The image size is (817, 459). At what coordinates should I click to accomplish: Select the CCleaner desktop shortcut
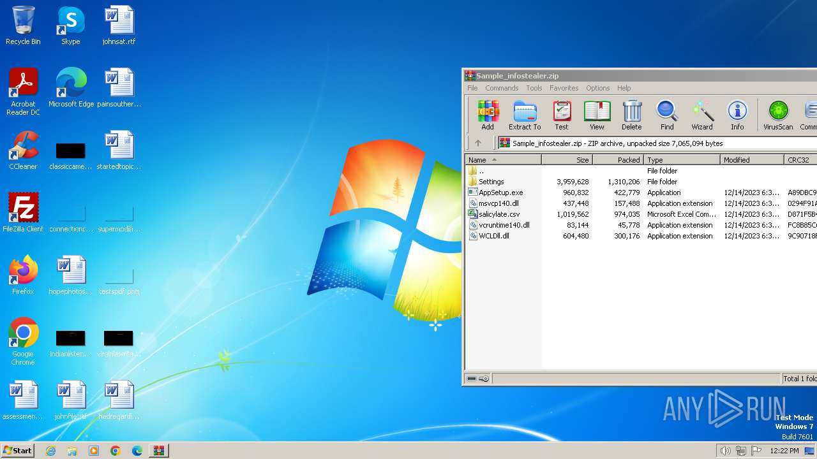coord(23,150)
